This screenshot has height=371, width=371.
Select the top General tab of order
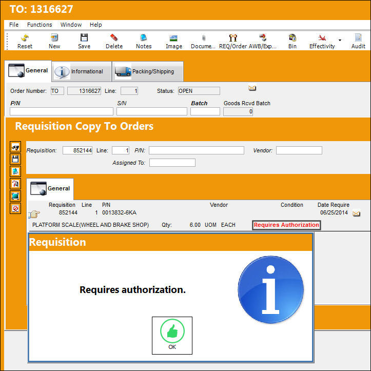[28, 71]
